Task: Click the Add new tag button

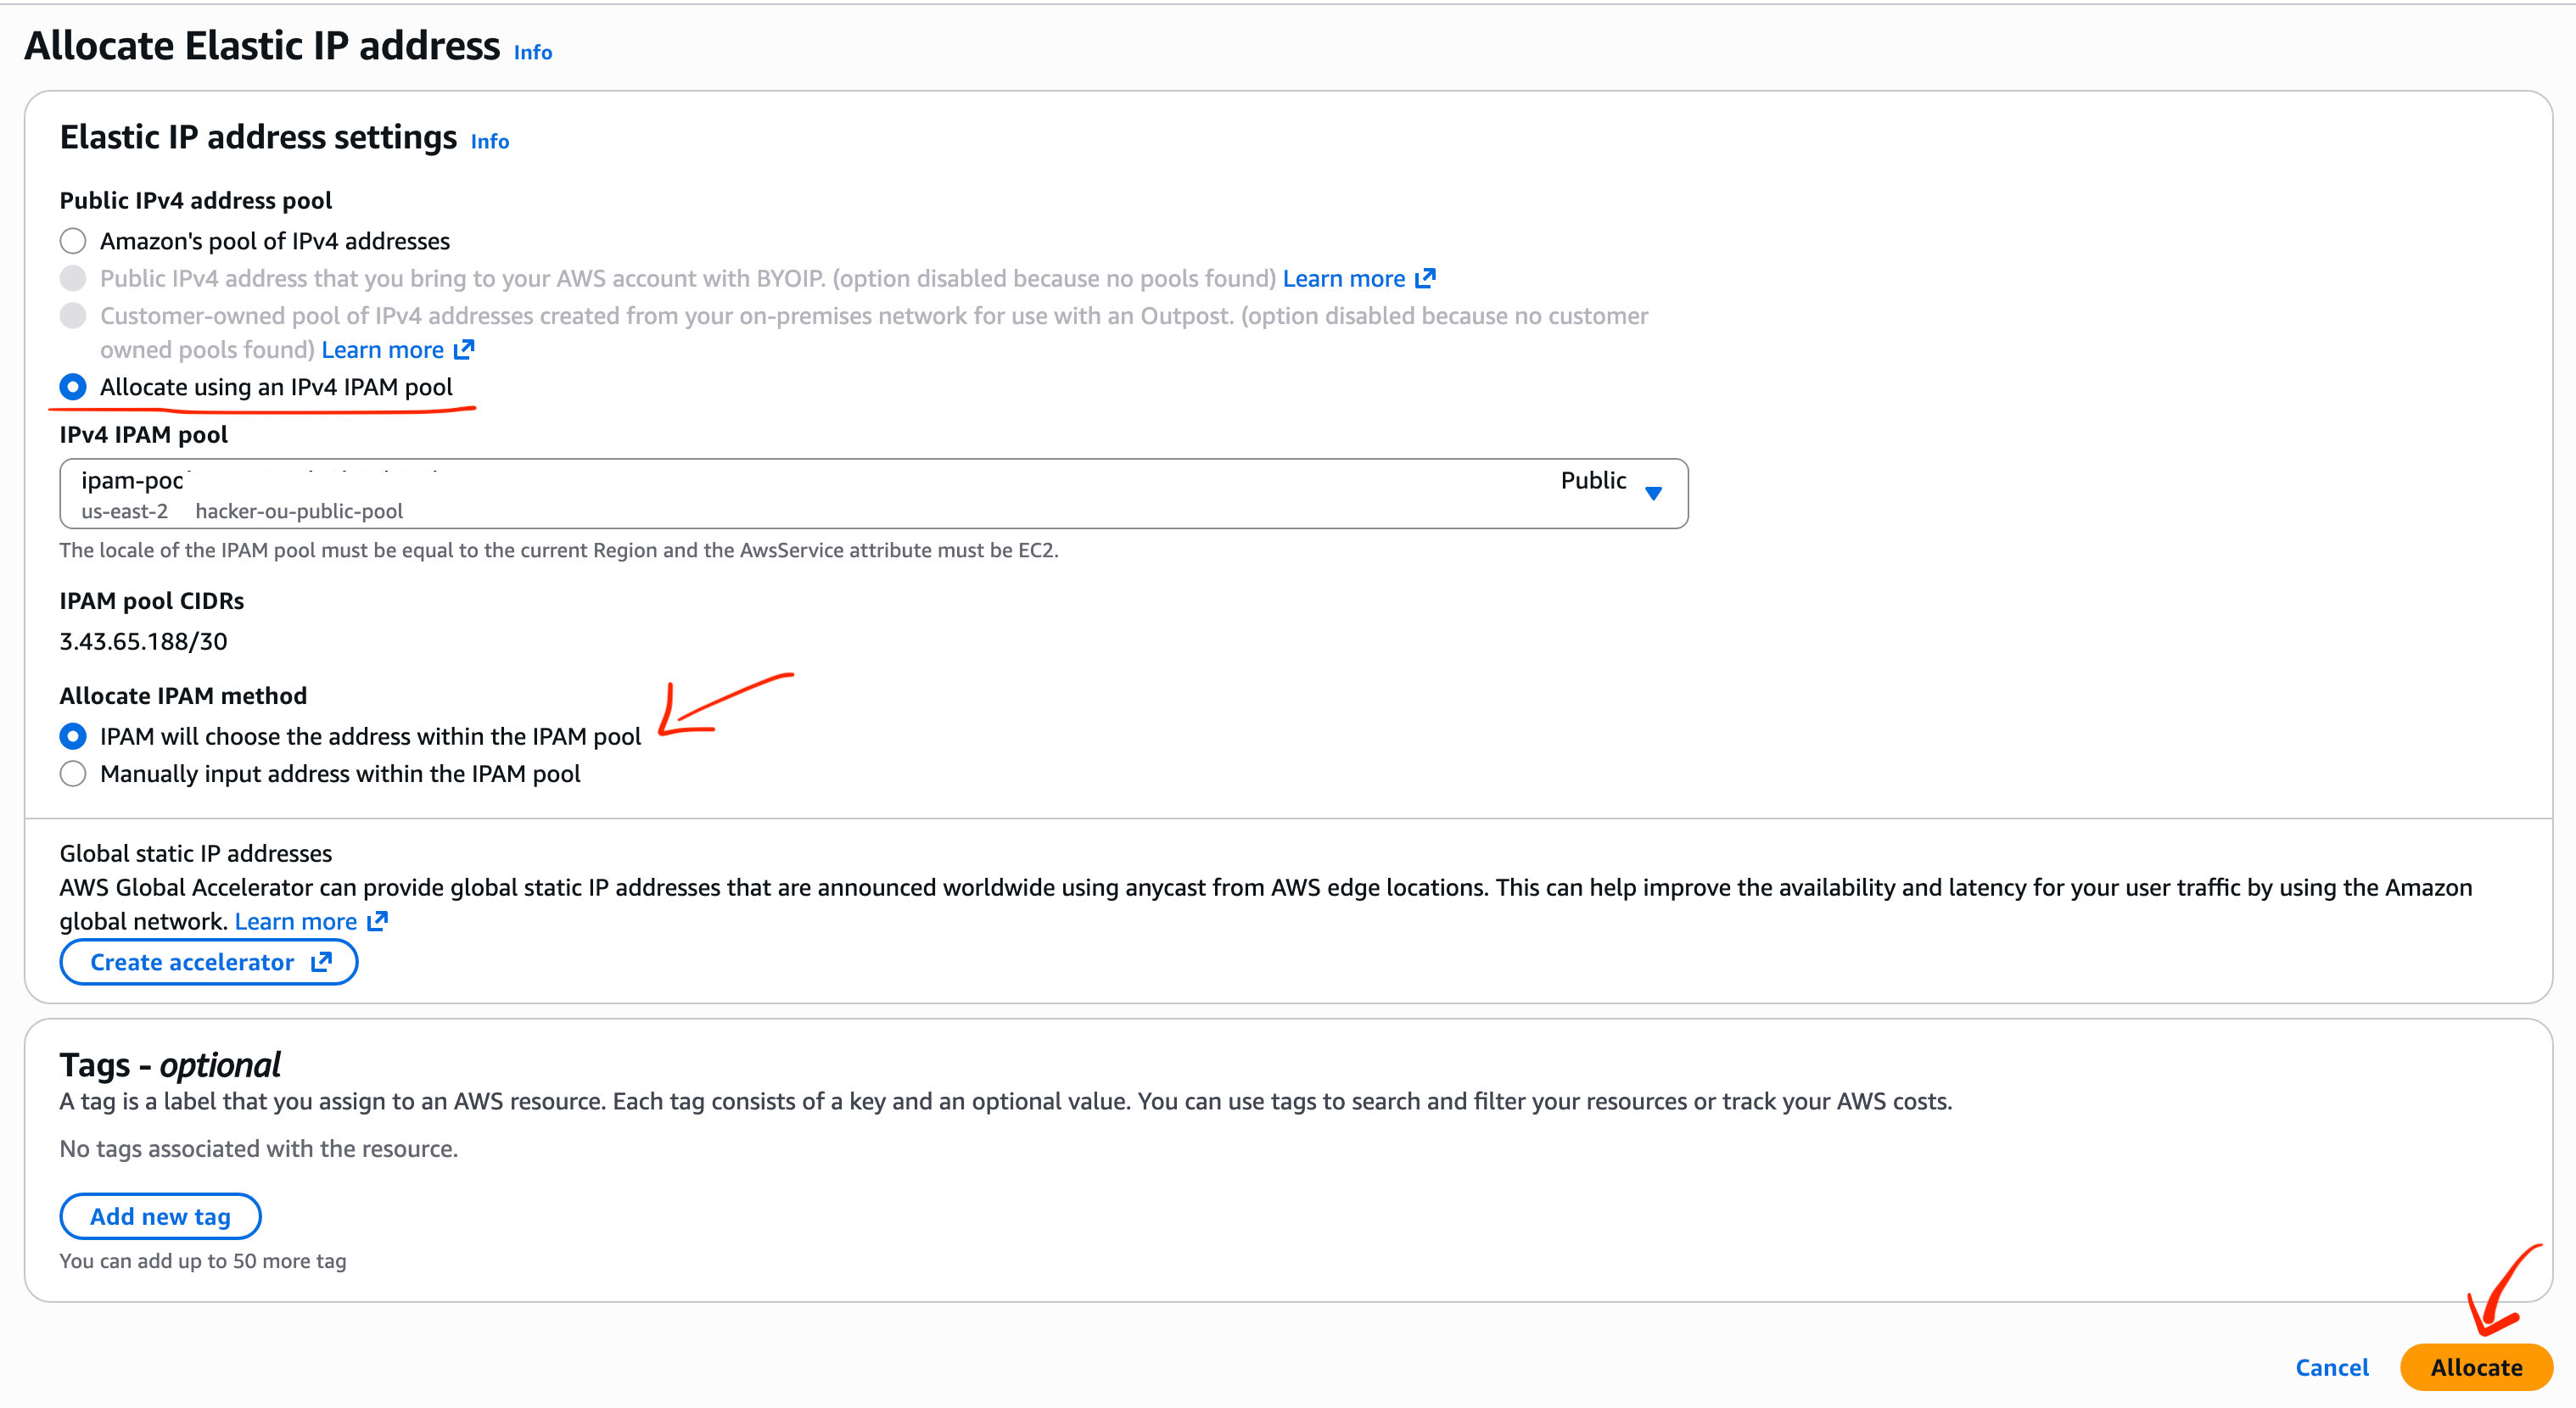Action: [160, 1216]
